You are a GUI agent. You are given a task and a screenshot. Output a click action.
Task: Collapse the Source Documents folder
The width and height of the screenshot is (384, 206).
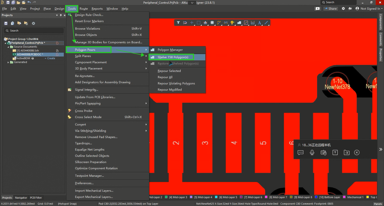click(8, 47)
